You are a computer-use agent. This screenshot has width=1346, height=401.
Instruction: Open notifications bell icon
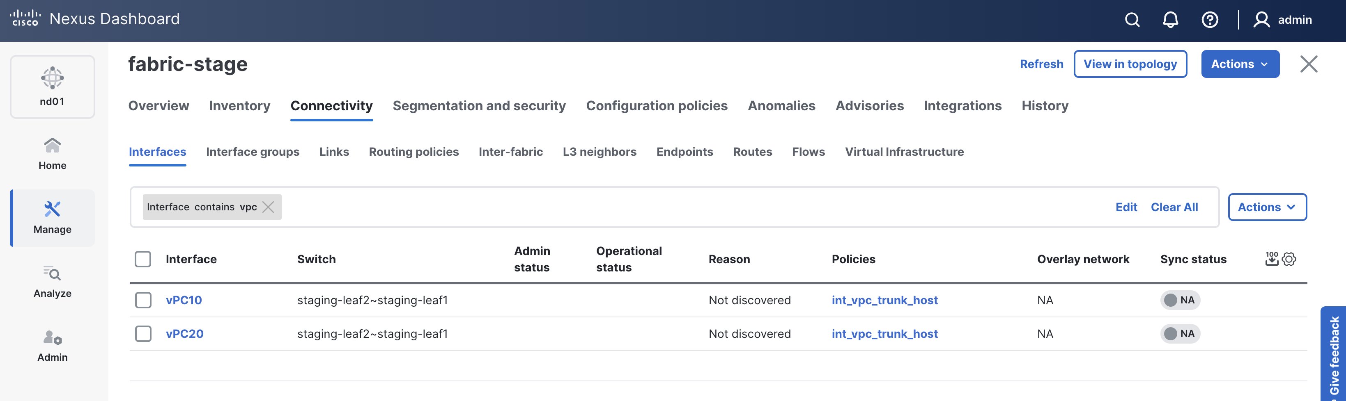coord(1170,20)
